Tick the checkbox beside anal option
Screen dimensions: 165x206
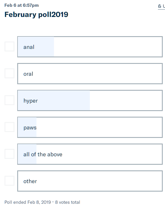pos(9,47)
